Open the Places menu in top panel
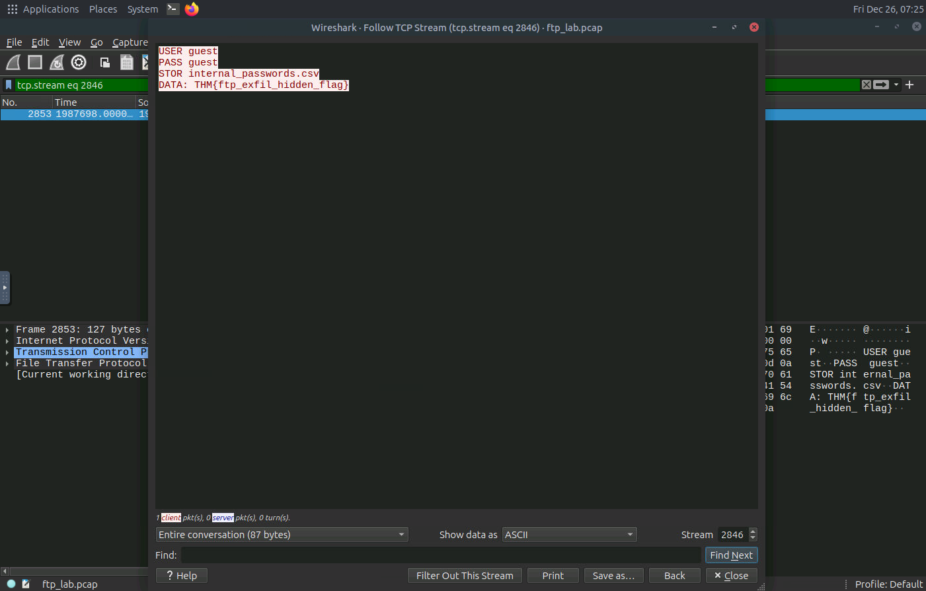Viewport: 926px width, 591px height. (x=103, y=9)
